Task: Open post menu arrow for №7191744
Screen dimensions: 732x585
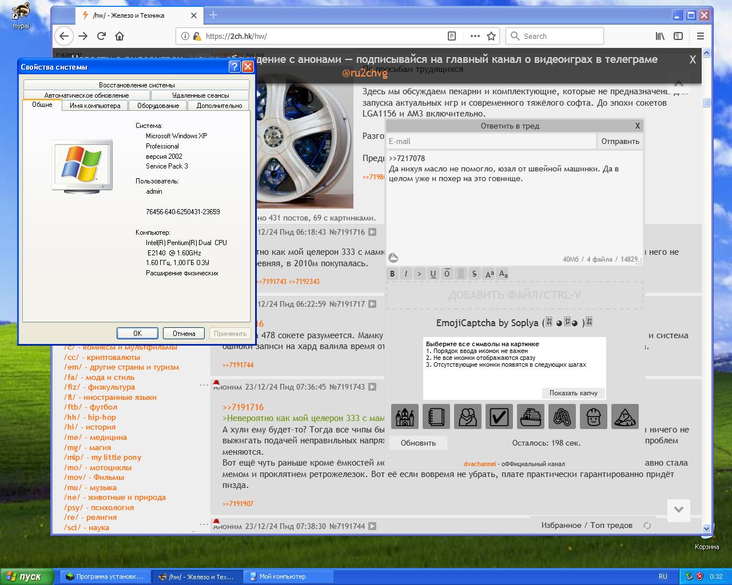Action: 372,526
